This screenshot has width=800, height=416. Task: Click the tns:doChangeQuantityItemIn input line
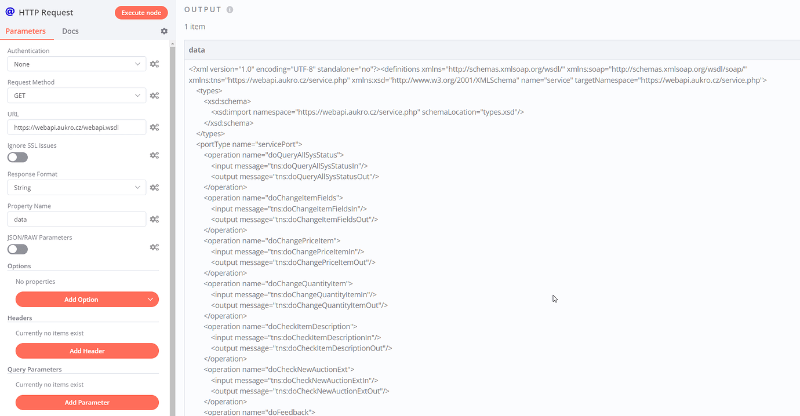coord(294,294)
